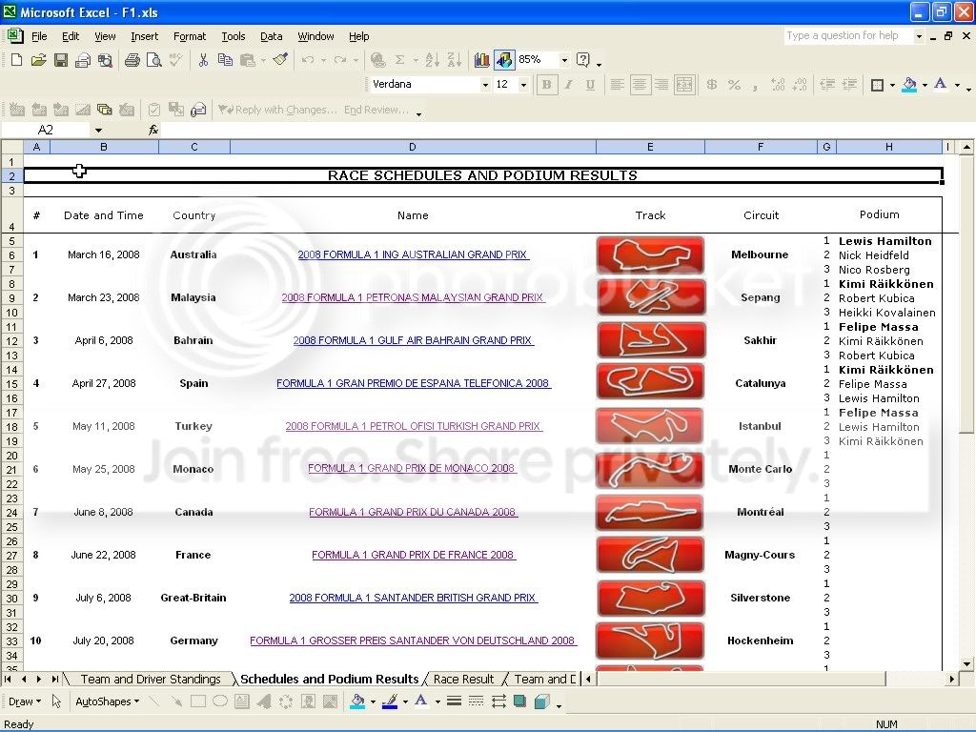Image resolution: width=976 pixels, height=732 pixels.
Task: Sort ascending A to Z
Action: pyautogui.click(x=432, y=60)
